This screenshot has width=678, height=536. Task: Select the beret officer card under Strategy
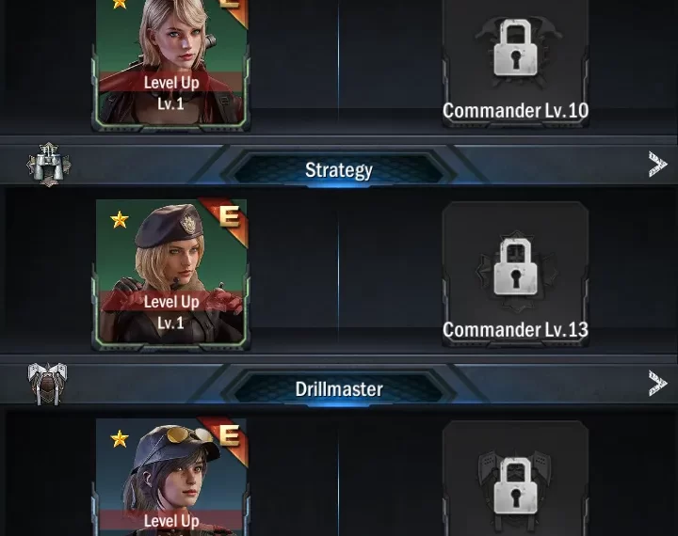pyautogui.click(x=171, y=274)
